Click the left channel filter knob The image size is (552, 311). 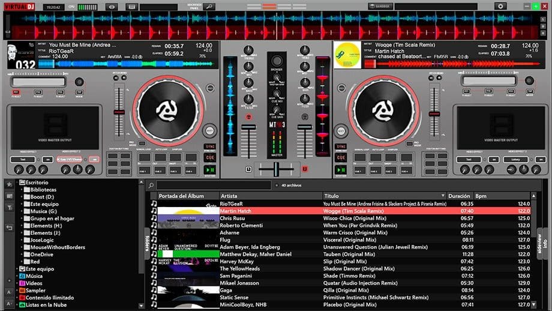(248, 99)
